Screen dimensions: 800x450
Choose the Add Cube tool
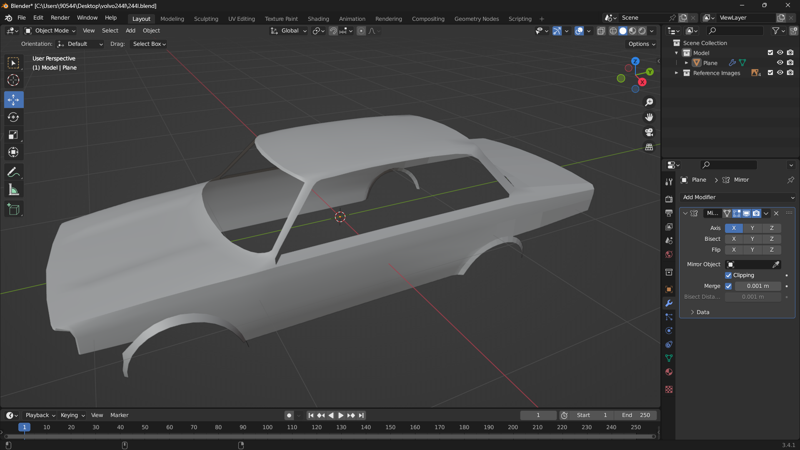pos(13,209)
